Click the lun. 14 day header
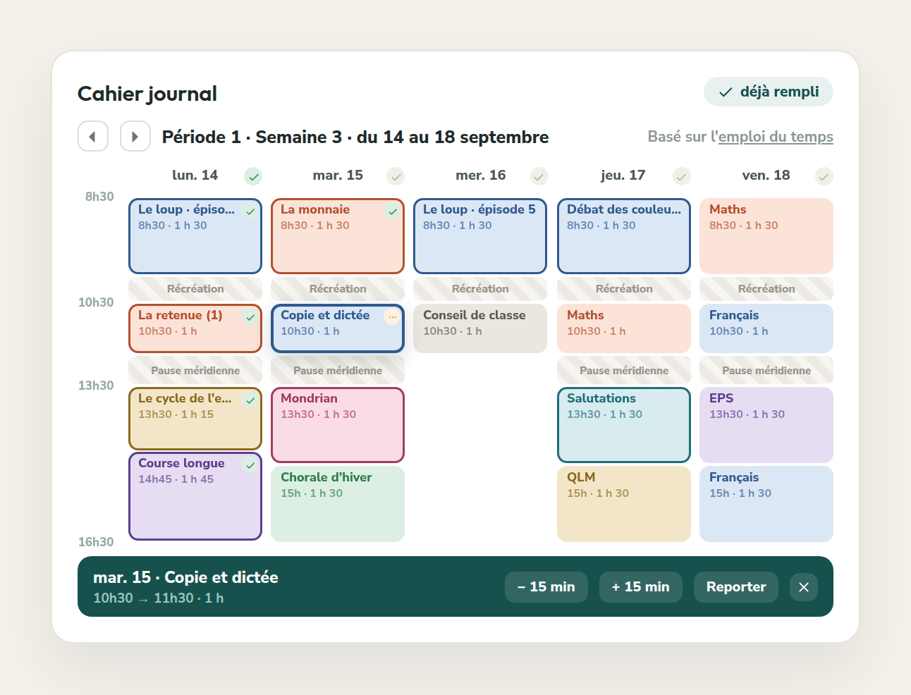The image size is (911, 695). click(x=195, y=176)
